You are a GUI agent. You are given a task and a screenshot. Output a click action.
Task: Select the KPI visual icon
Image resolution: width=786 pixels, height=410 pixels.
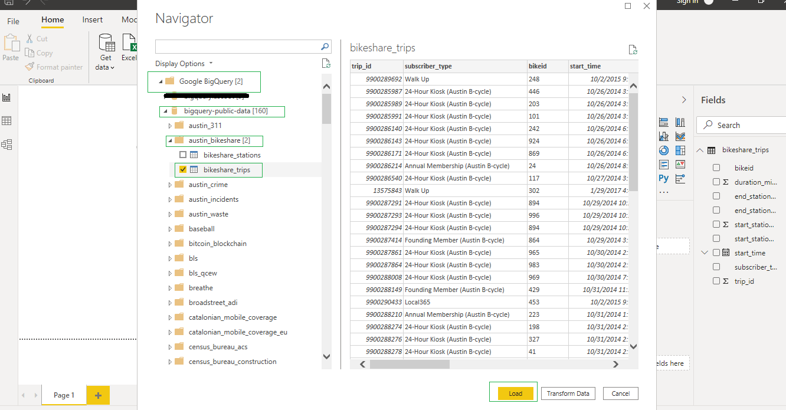point(680,165)
